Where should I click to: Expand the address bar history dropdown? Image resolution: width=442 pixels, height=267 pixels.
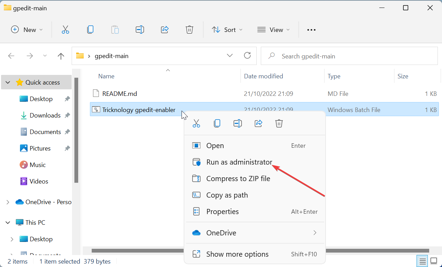pos(230,56)
